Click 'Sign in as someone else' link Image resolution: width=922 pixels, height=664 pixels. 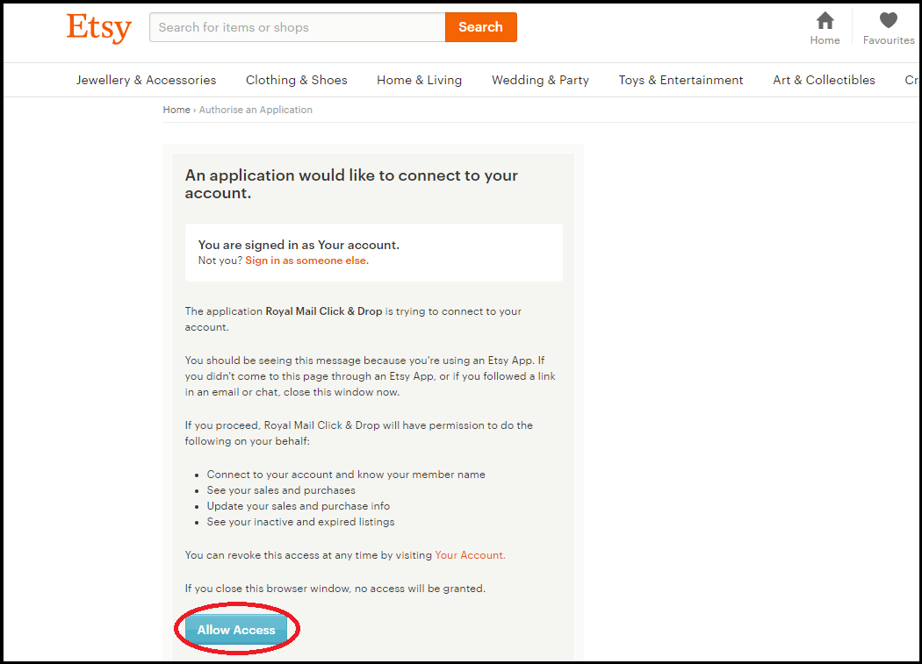tap(306, 261)
